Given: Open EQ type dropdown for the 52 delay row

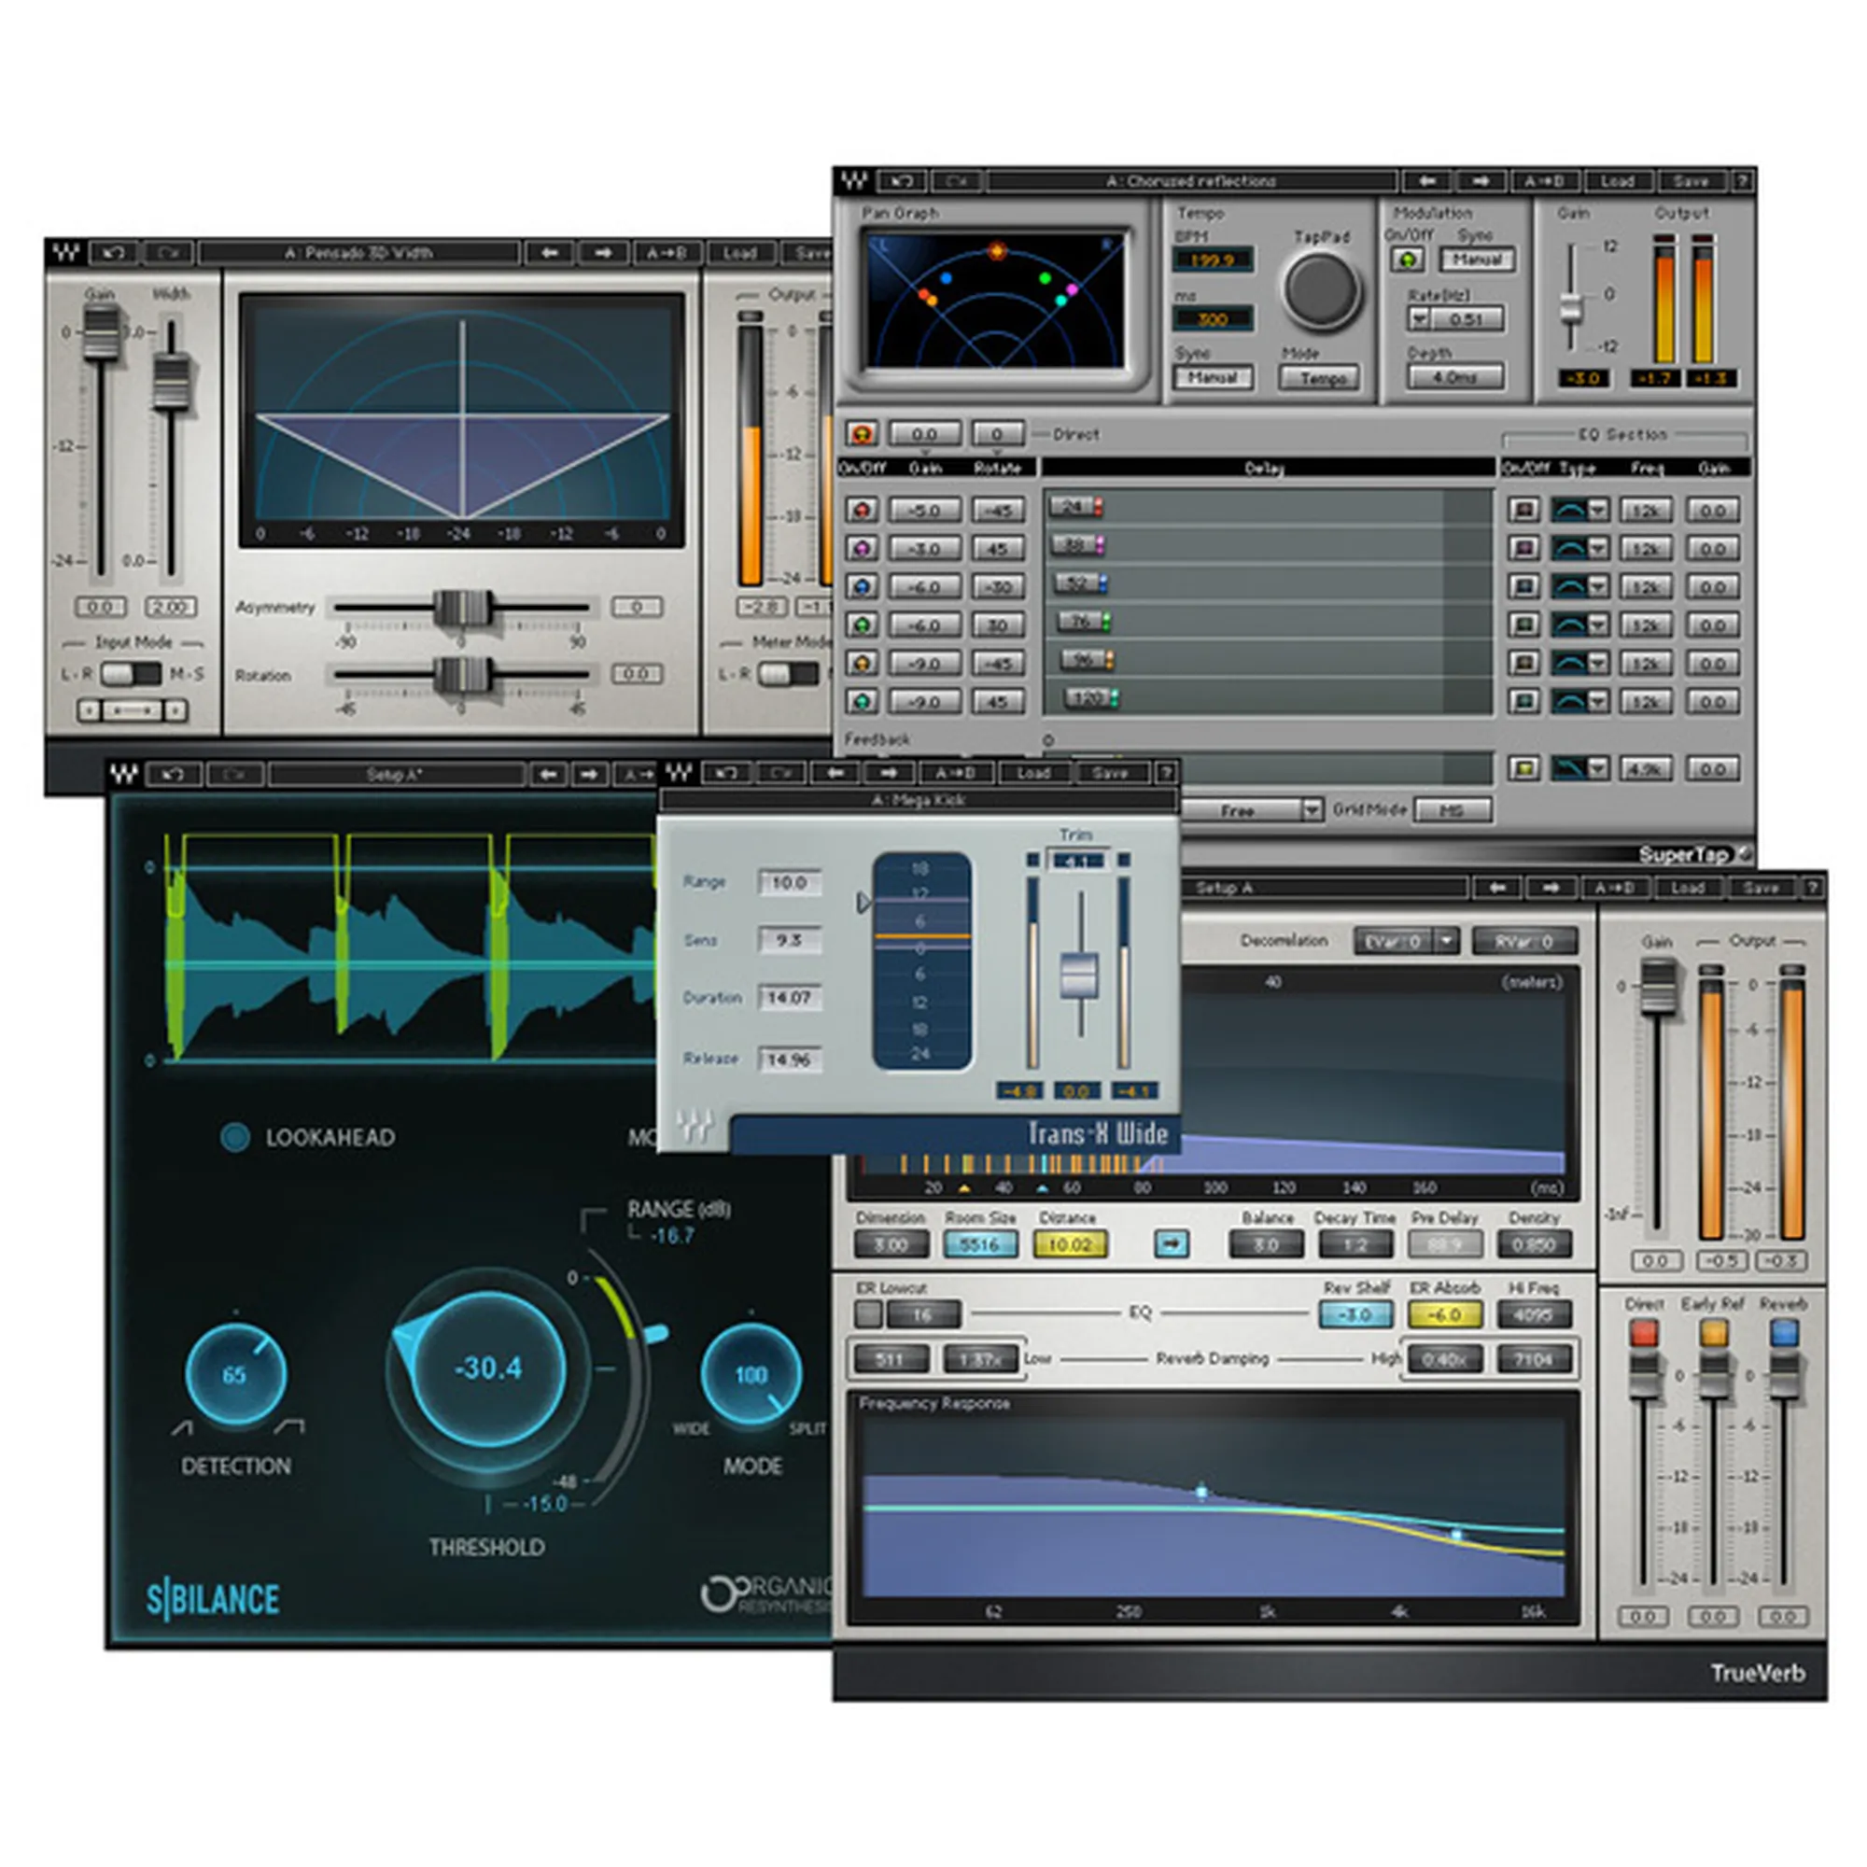Looking at the screenshot, I should click(x=1597, y=586).
